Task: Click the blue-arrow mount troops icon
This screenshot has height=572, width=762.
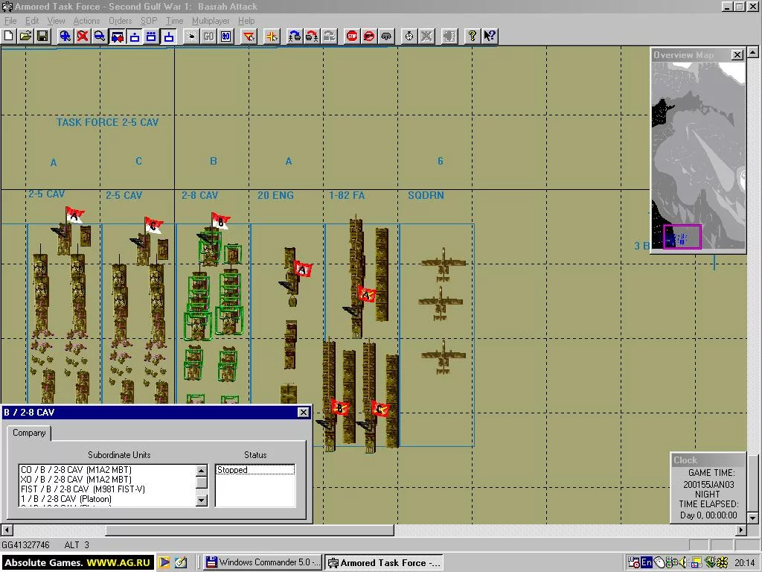Action: [x=294, y=36]
